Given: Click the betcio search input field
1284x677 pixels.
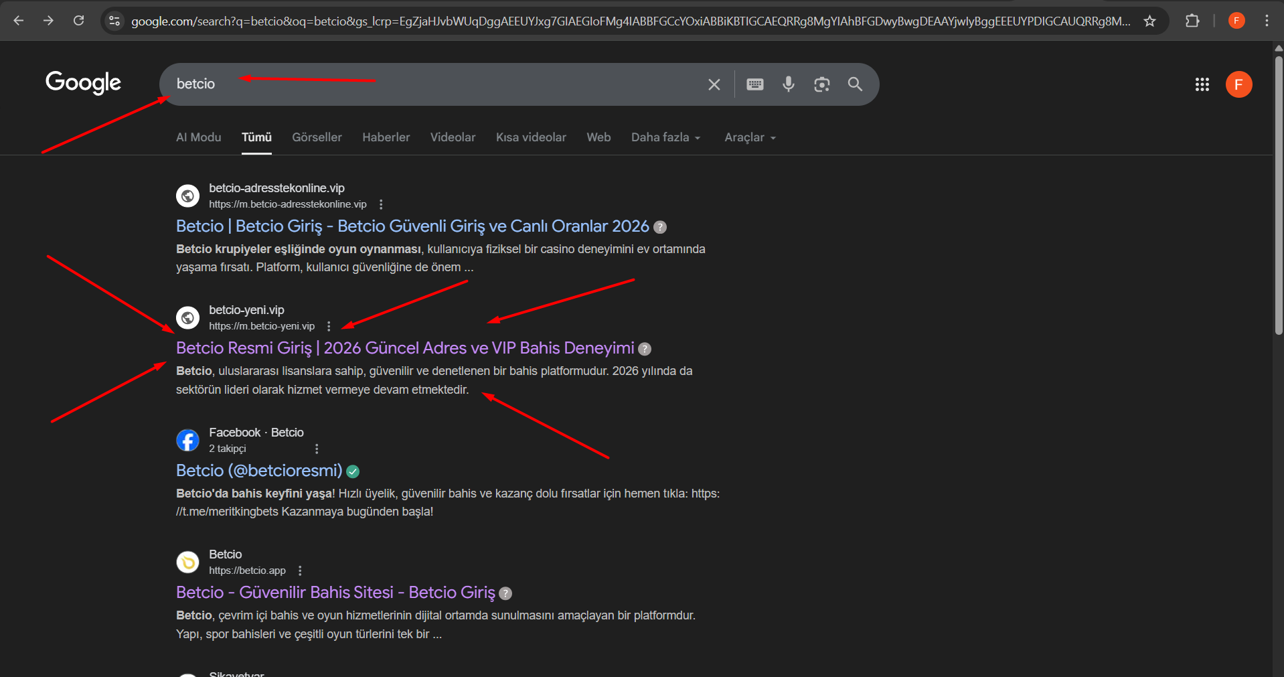Looking at the screenshot, I should pos(435,84).
